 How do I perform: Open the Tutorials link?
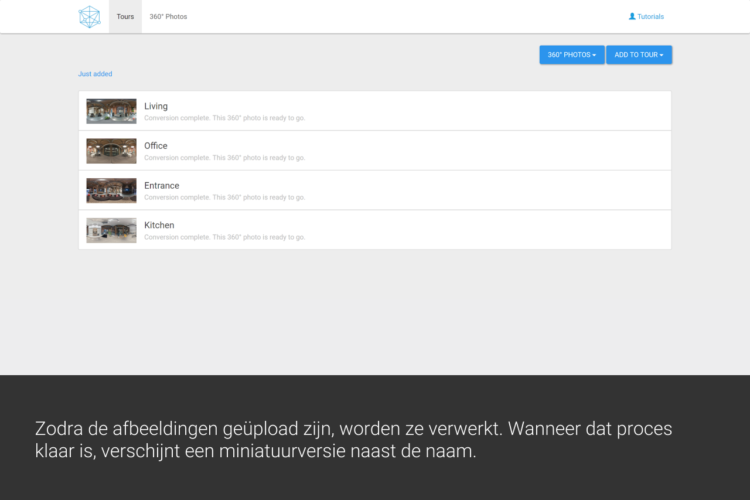click(x=650, y=16)
